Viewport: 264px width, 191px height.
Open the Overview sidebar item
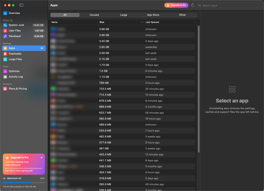click(x=24, y=13)
